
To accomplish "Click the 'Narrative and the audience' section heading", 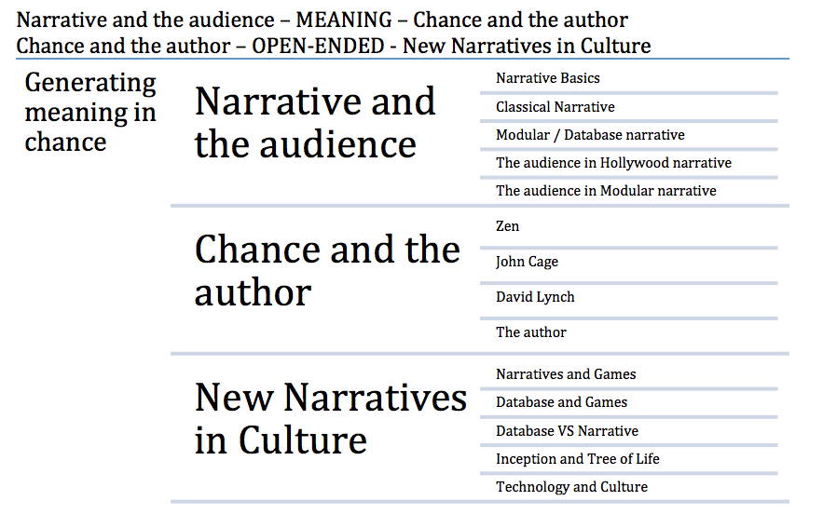I will 315,123.
